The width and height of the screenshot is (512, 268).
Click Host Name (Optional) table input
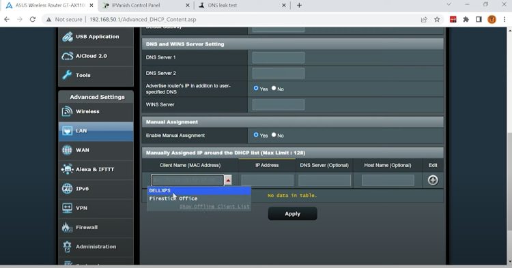point(388,180)
